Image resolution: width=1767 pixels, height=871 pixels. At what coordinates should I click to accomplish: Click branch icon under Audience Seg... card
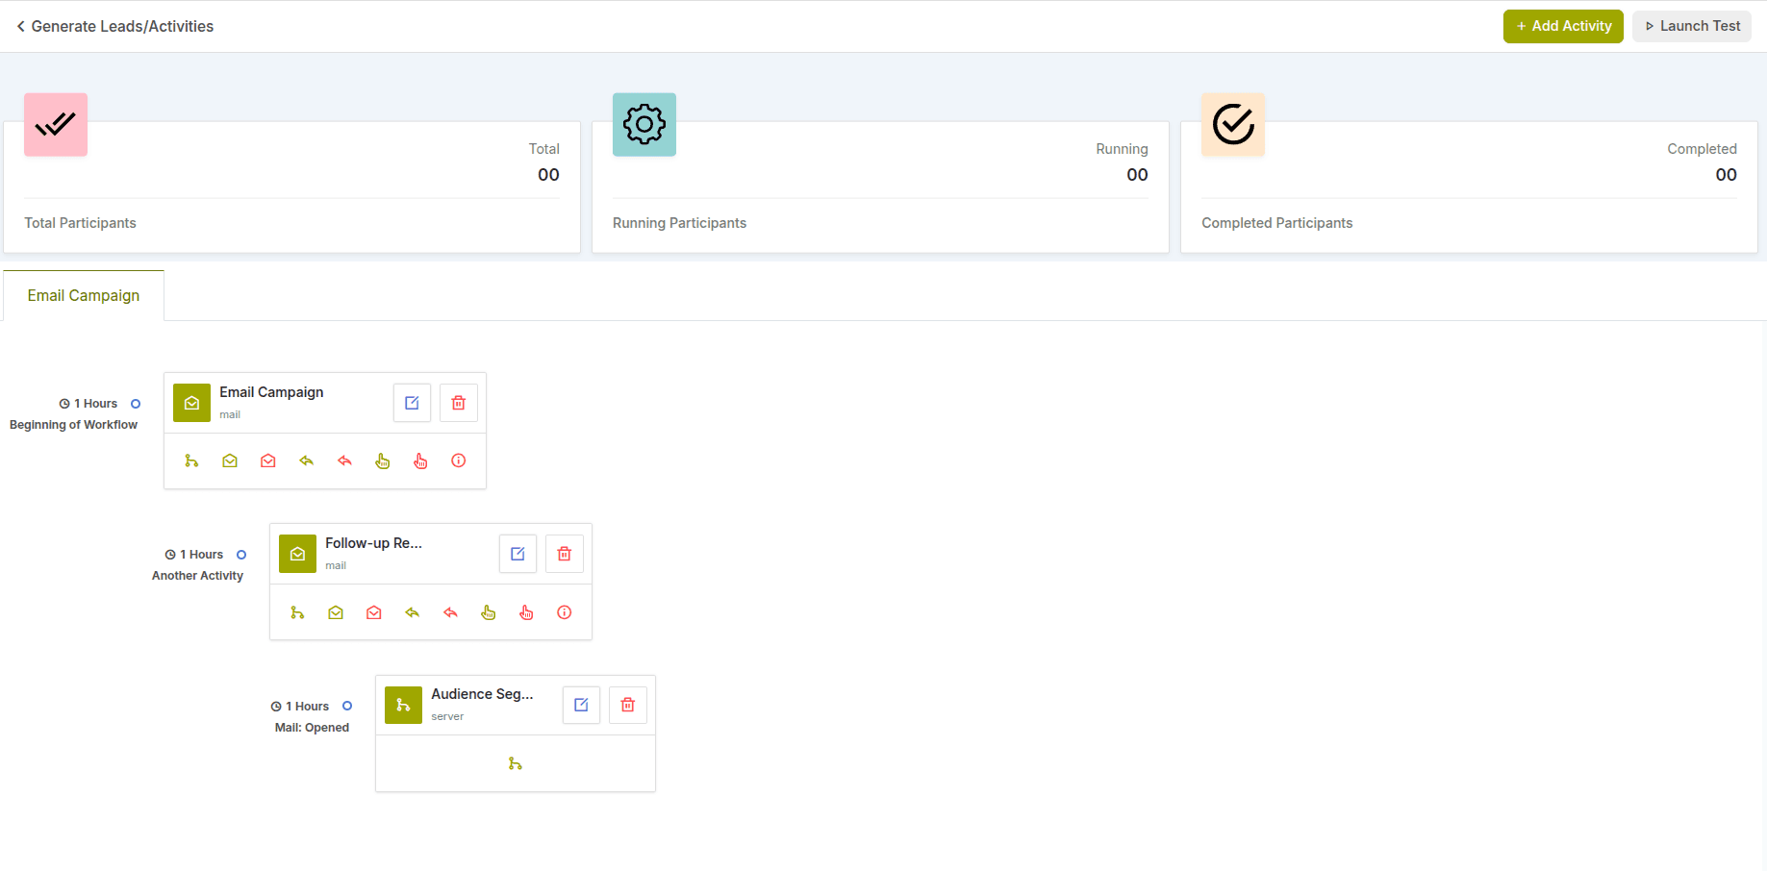pos(516,763)
